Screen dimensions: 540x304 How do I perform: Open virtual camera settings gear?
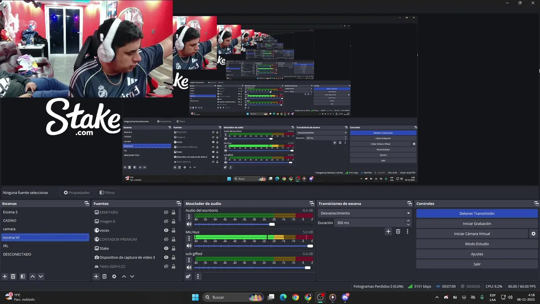[533, 233]
